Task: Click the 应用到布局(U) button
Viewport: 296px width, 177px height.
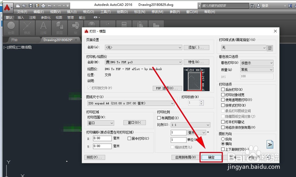Action: 186,157
